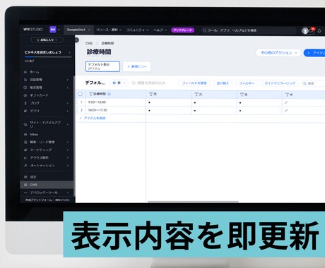Go to CMS in breadcrumb

point(89,43)
